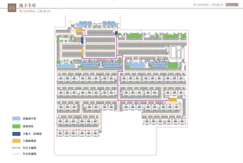Click PLANNING DESIGN text in the top-right header
This screenshot has width=243, height=163.
[208, 5]
